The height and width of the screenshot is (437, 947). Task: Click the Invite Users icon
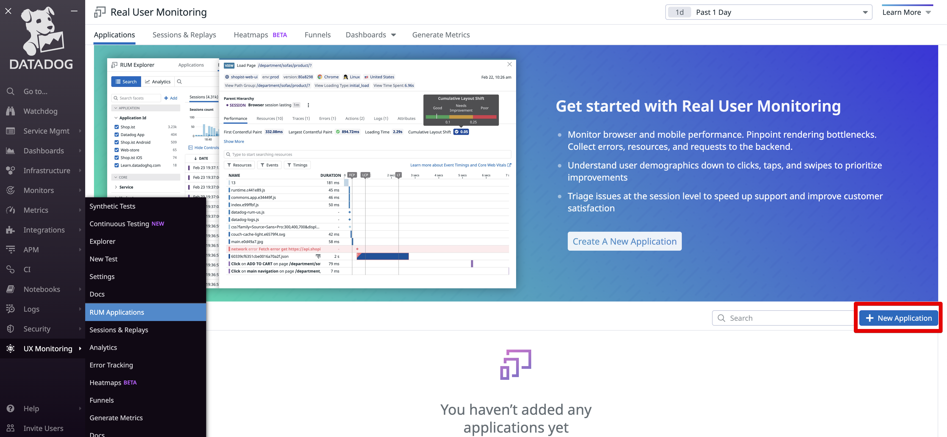tap(11, 428)
